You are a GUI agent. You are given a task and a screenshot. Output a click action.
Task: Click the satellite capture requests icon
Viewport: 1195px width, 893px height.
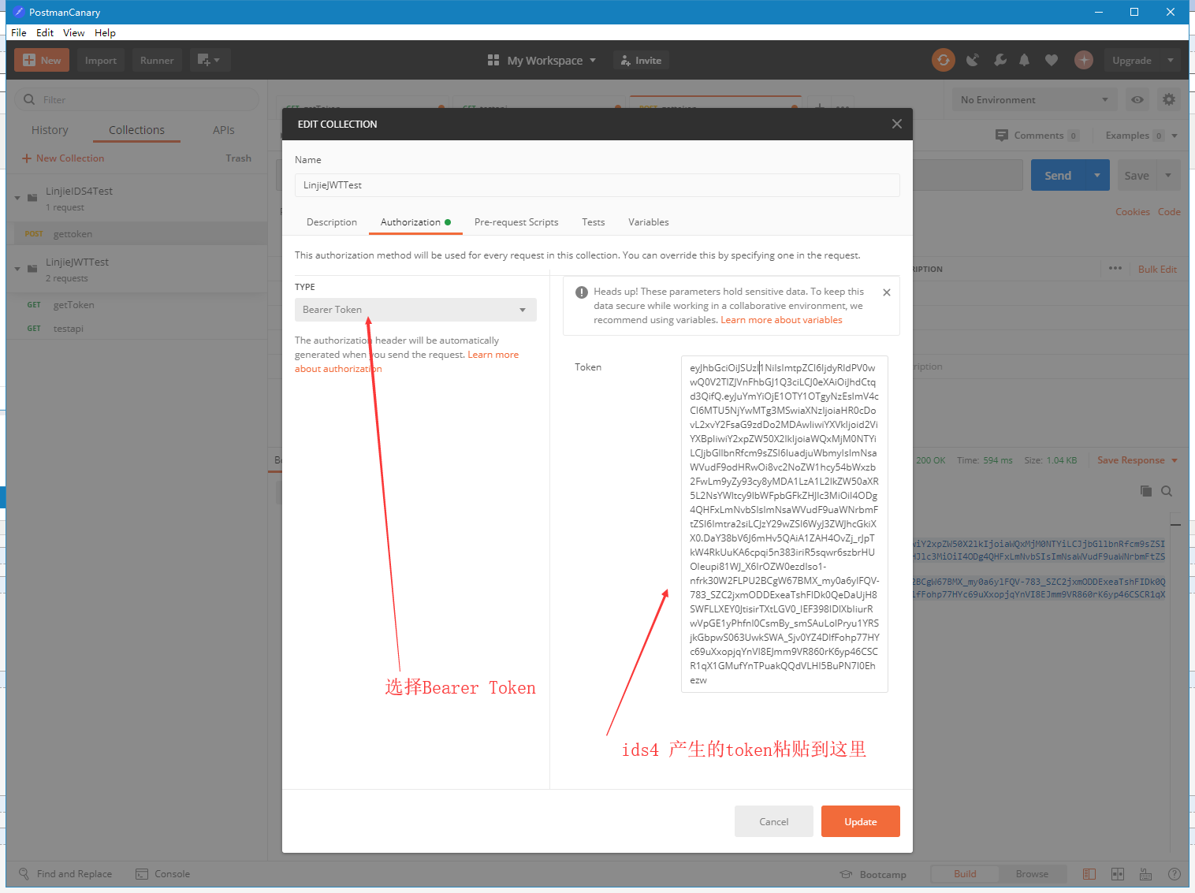coord(972,60)
